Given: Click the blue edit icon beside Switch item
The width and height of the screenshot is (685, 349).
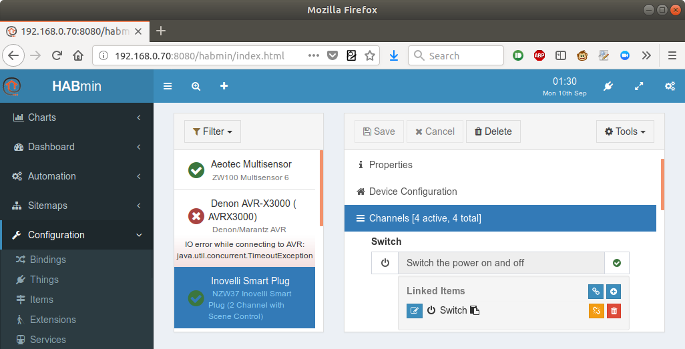Looking at the screenshot, I should (x=414, y=310).
